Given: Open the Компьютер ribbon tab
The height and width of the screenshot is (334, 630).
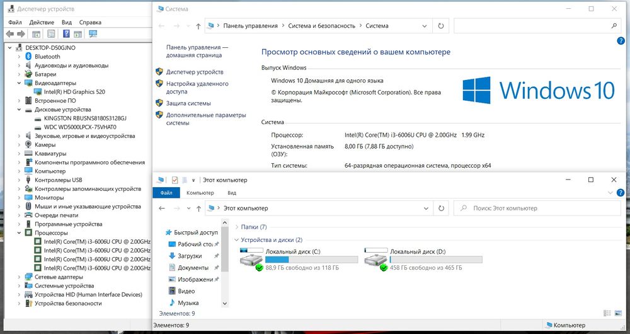Looking at the screenshot, I should pyautogui.click(x=200, y=193).
